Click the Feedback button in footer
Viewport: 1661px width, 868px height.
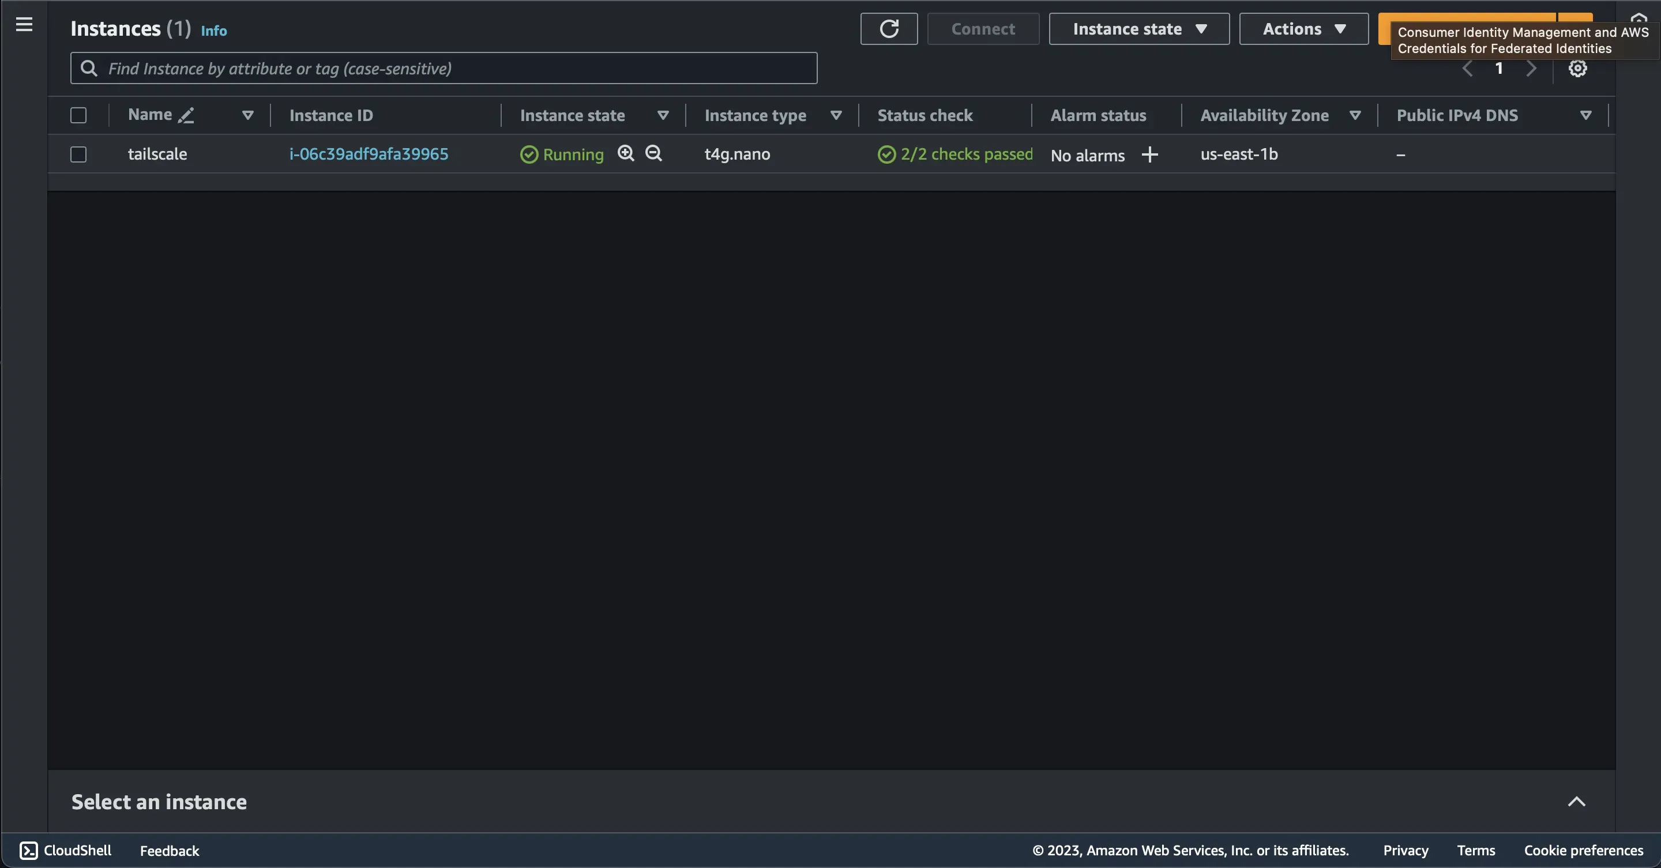coord(170,851)
